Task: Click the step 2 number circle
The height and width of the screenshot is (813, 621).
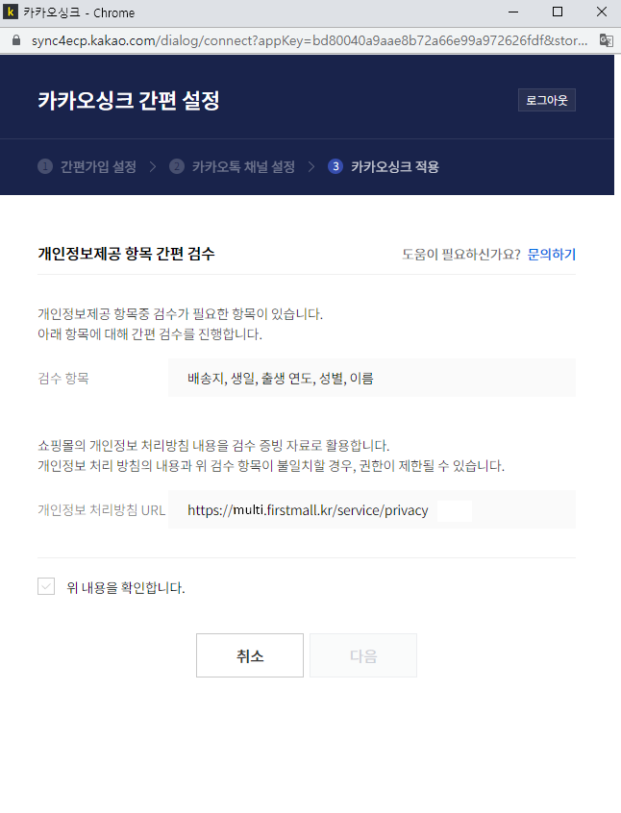Action: (x=177, y=166)
